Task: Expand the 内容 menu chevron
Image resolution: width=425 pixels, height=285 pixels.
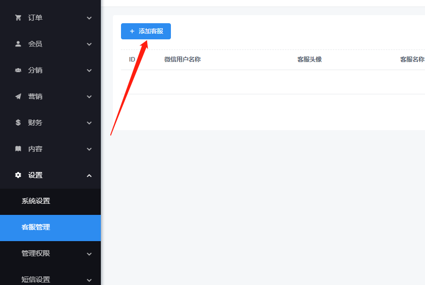Action: (89, 149)
